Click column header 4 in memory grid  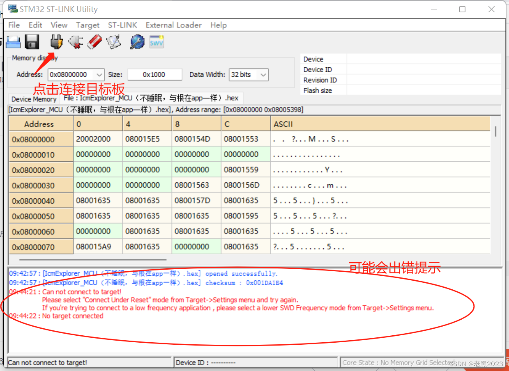click(147, 124)
